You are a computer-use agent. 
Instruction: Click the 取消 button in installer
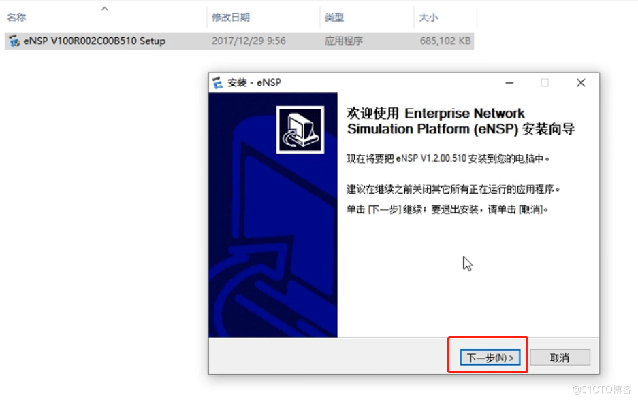560,358
